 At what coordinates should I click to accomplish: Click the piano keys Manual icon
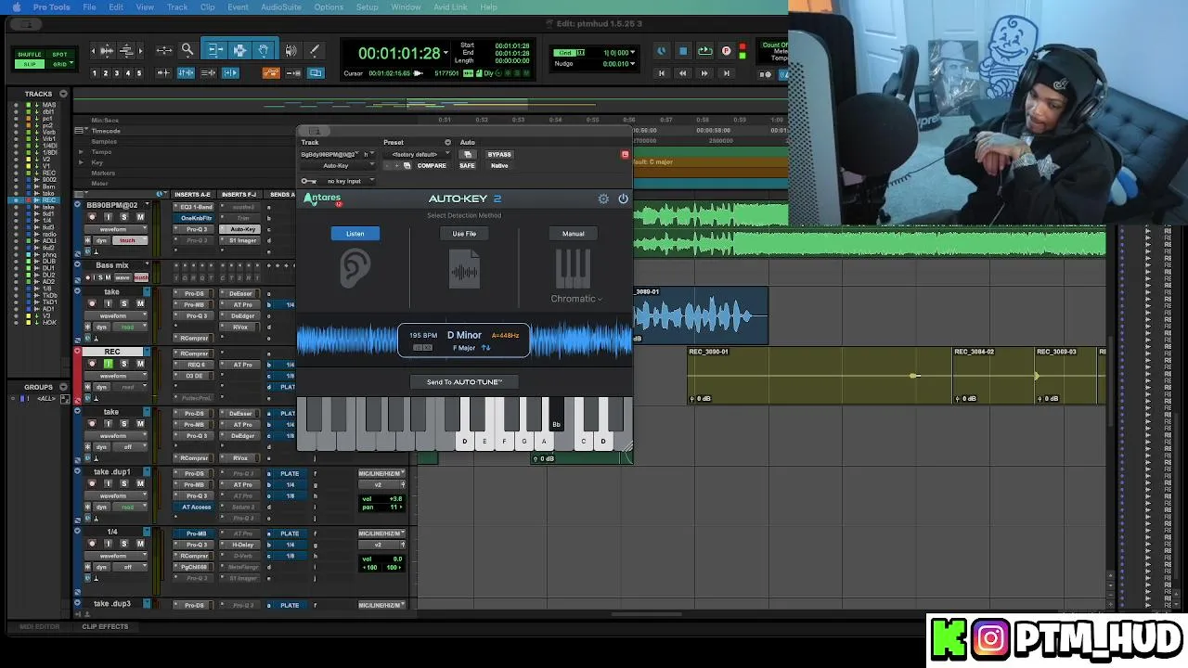coord(573,269)
